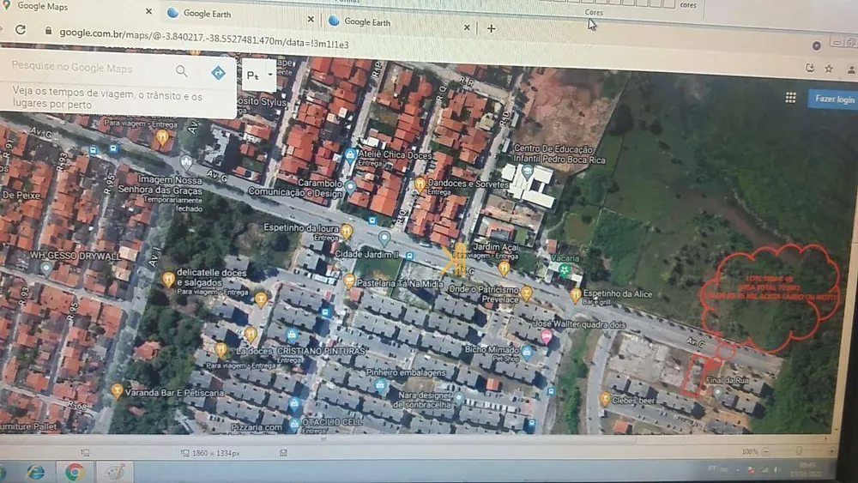Click the Pinheiro embalagens shop pin
The width and height of the screenshot is (858, 483).
(x=380, y=385)
